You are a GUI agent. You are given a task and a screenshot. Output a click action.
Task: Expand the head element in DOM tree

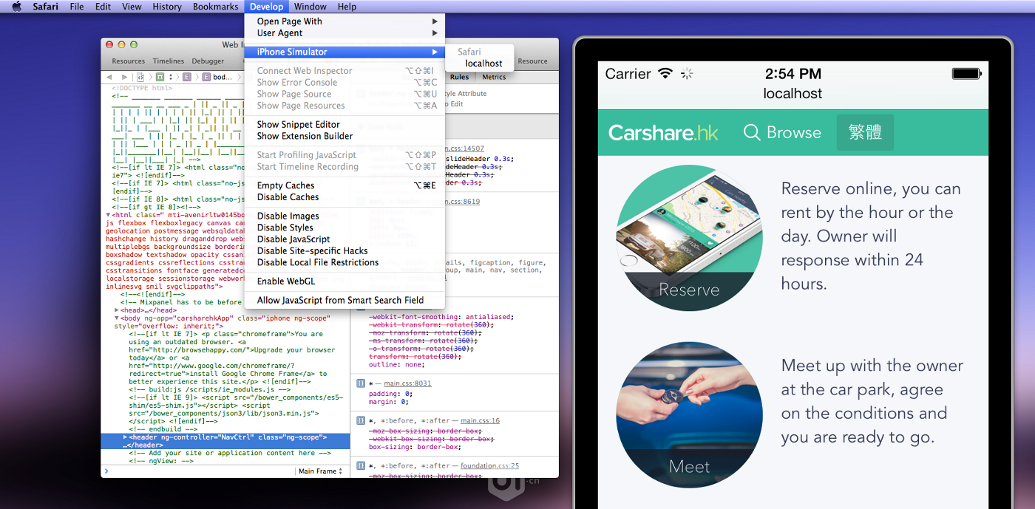click(x=116, y=310)
